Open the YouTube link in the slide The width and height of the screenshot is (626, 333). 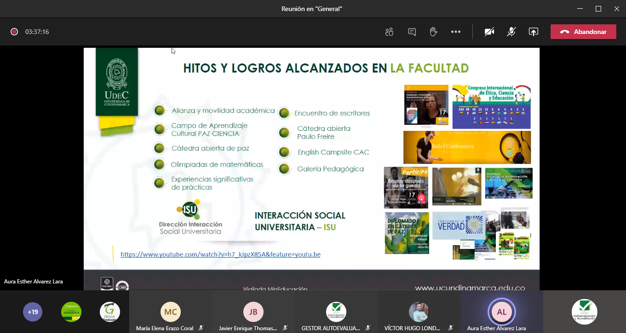[x=220, y=254]
